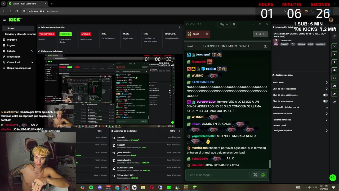Viewport: 339px width, 191px height.
Task: Open Spotify from the taskbar
Action: (x=91, y=188)
